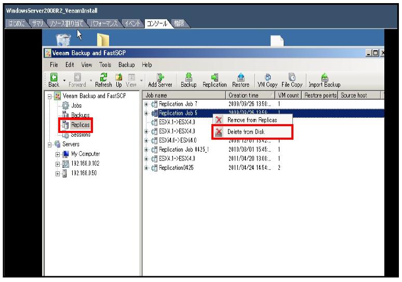402x282 pixels.
Task: Start a Backup from toolbar
Action: [189, 80]
